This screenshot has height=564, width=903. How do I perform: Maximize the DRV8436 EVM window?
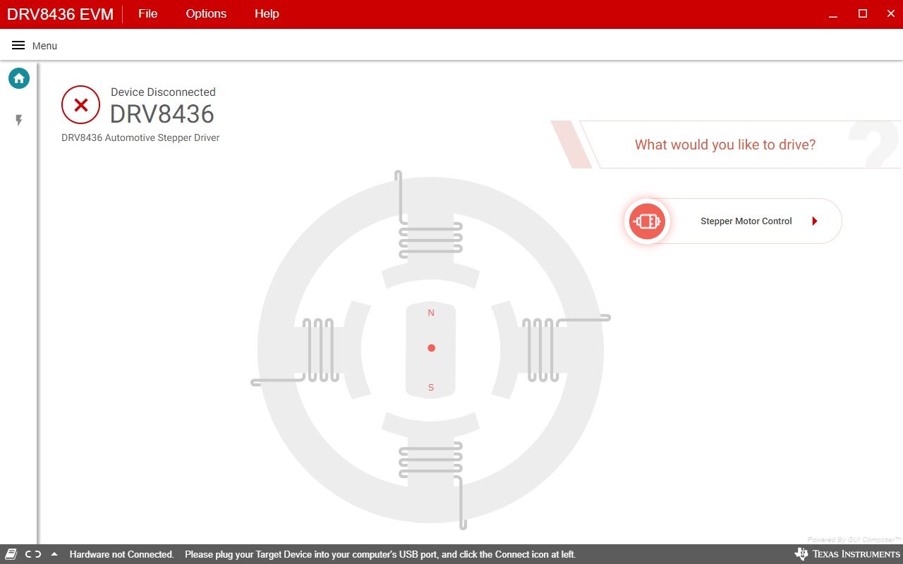pyautogui.click(x=862, y=14)
